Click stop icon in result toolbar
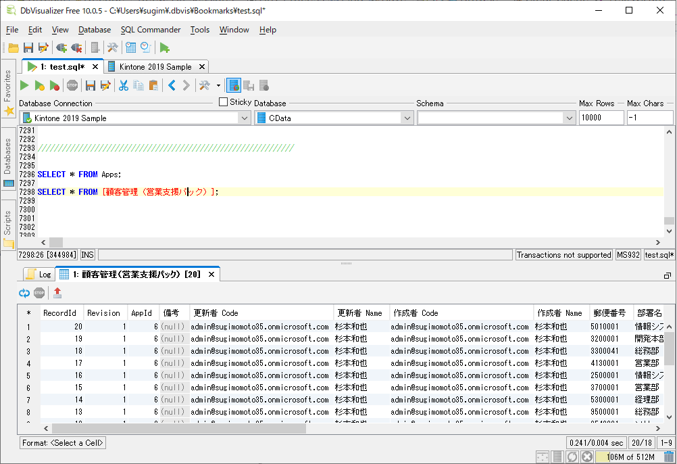The height and width of the screenshot is (464, 677). (x=39, y=294)
